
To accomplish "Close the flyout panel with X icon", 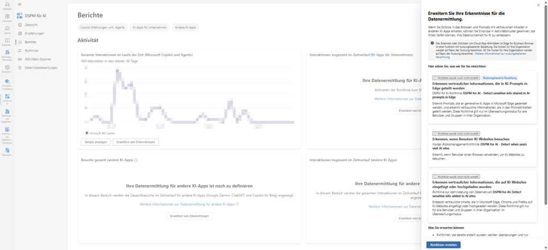I will pos(539,5).
